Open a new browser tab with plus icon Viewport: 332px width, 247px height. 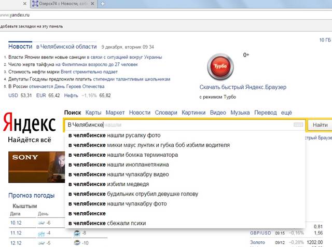click(103, 4)
